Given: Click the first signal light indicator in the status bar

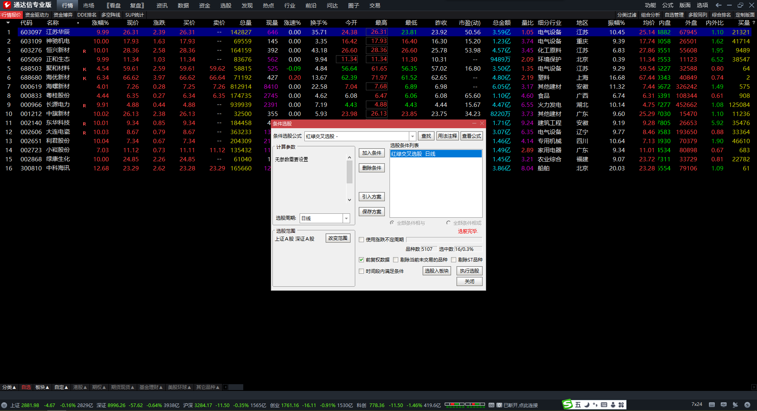Looking at the screenshot, I should [455, 404].
